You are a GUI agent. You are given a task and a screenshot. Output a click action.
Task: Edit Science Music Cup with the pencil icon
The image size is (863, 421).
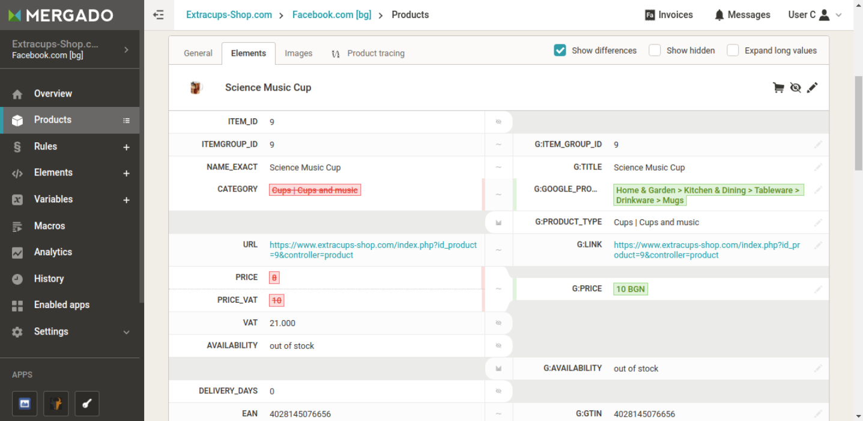813,88
